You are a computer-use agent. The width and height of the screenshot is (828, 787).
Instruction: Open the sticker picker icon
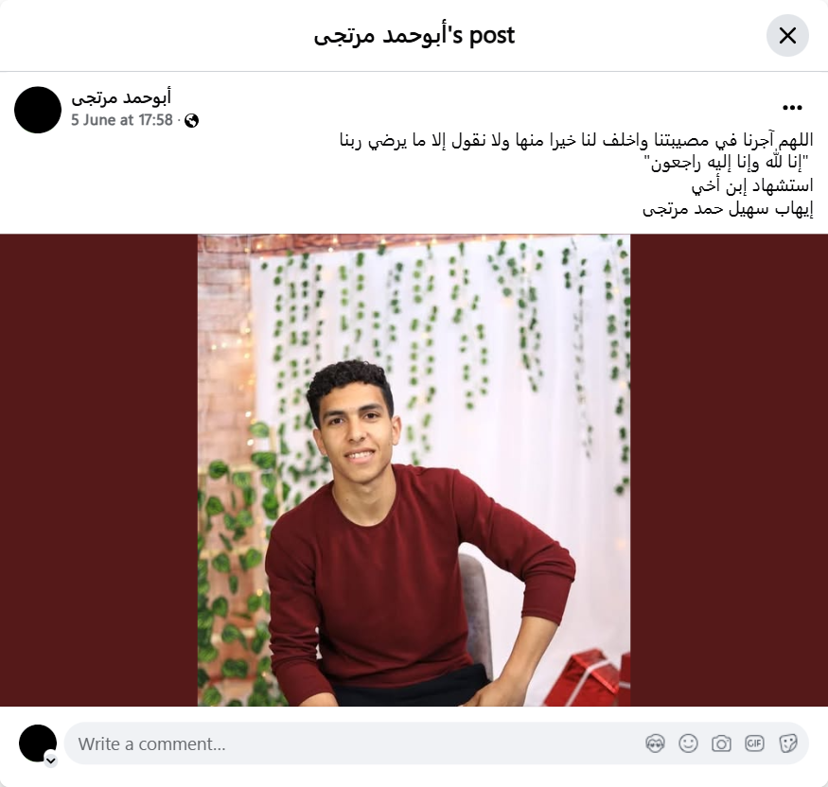click(x=788, y=743)
